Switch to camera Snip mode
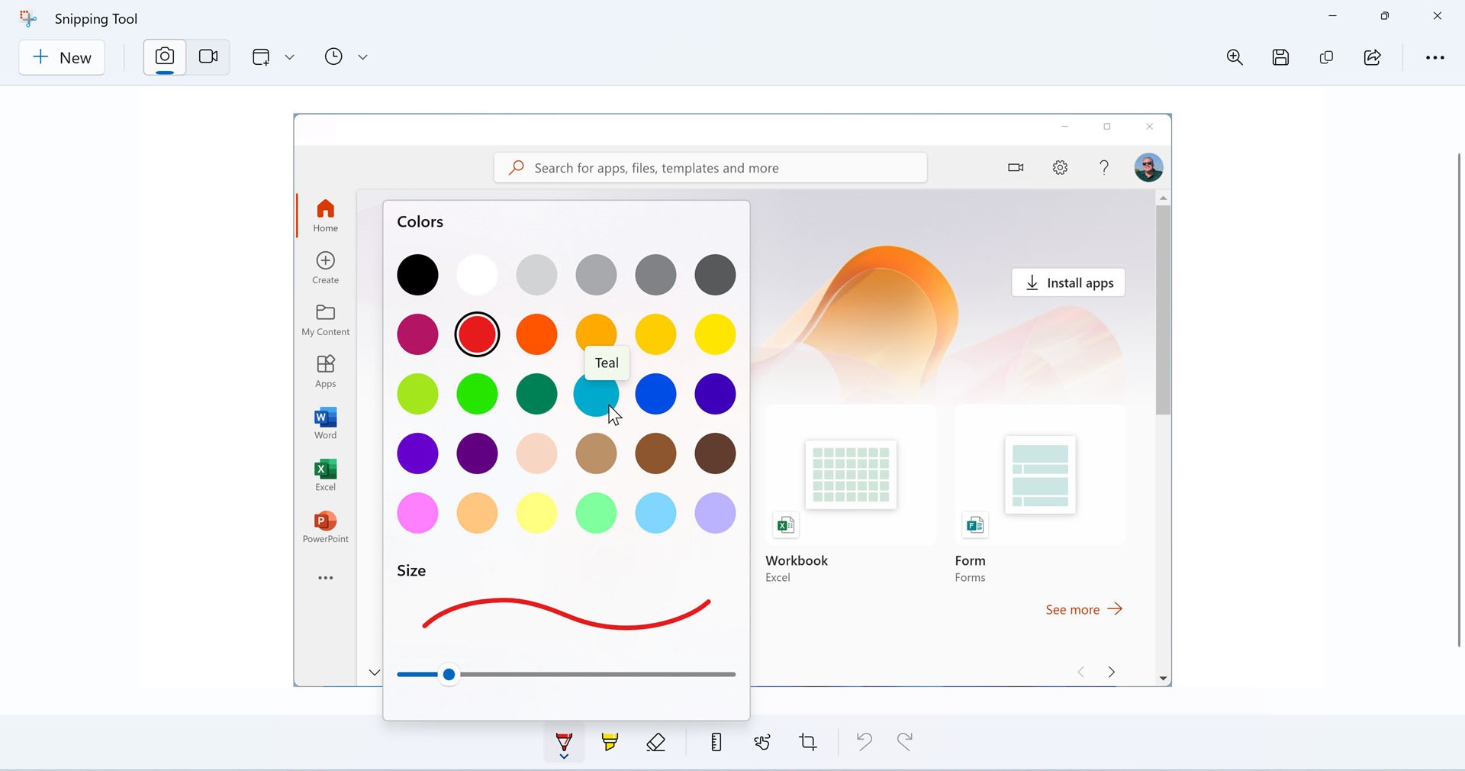The width and height of the screenshot is (1465, 771). pyautogui.click(x=165, y=57)
